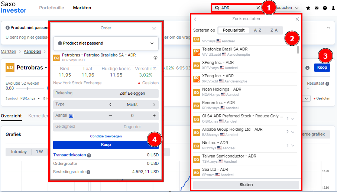
Task: Select Noah Holdings - ADR result
Action: tap(245, 92)
